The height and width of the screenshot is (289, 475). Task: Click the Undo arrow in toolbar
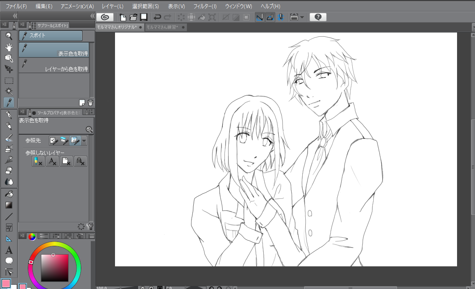pos(157,17)
